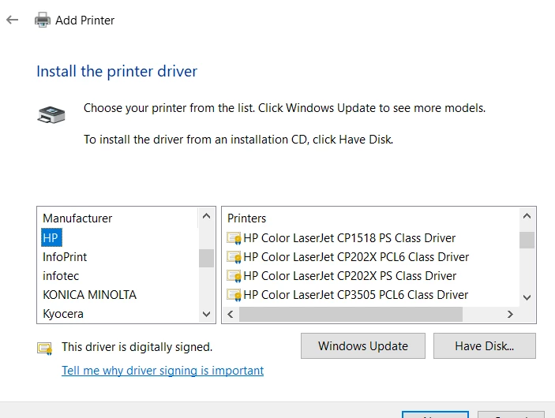Click the Printers column header

click(x=246, y=218)
